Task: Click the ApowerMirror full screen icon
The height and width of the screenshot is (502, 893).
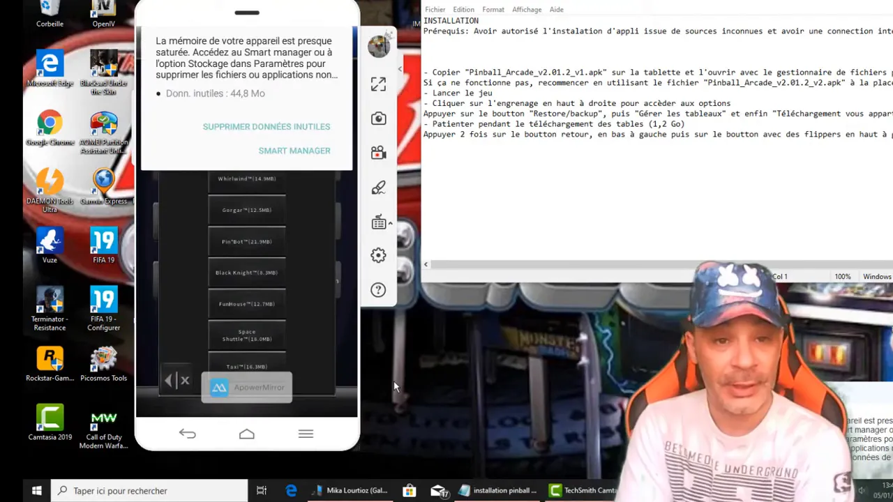Action: pyautogui.click(x=378, y=84)
